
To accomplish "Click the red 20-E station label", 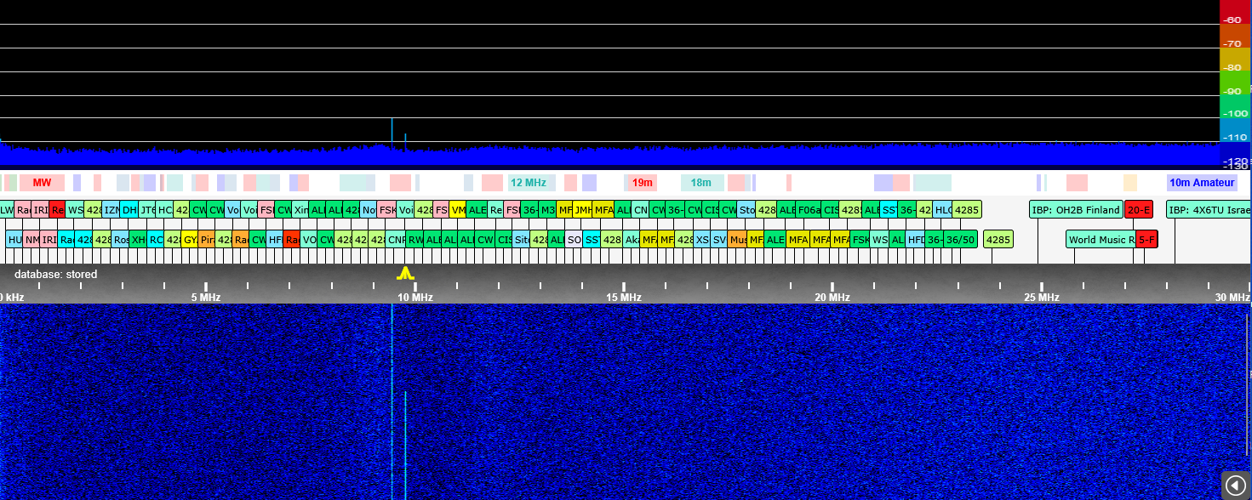I will (1138, 210).
